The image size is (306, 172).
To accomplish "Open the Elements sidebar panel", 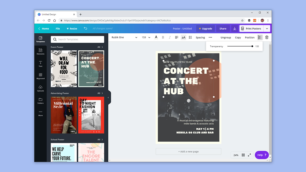I will [40, 51].
